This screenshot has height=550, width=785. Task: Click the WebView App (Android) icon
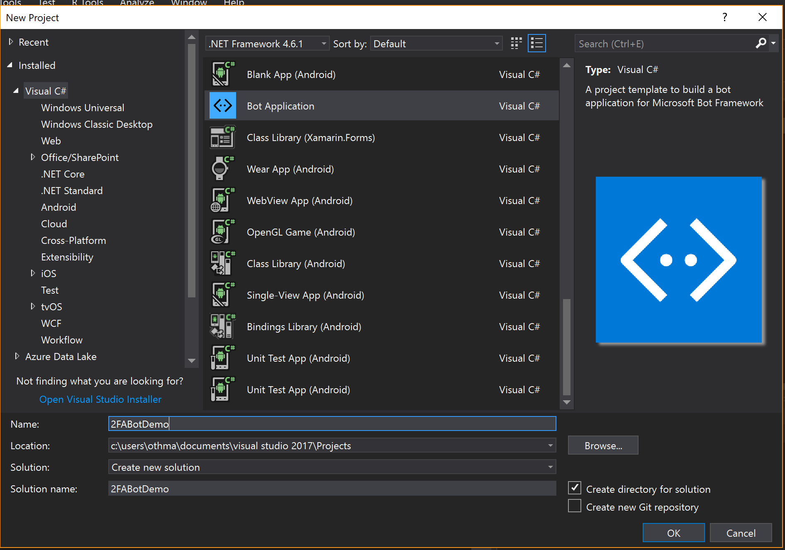(x=222, y=200)
